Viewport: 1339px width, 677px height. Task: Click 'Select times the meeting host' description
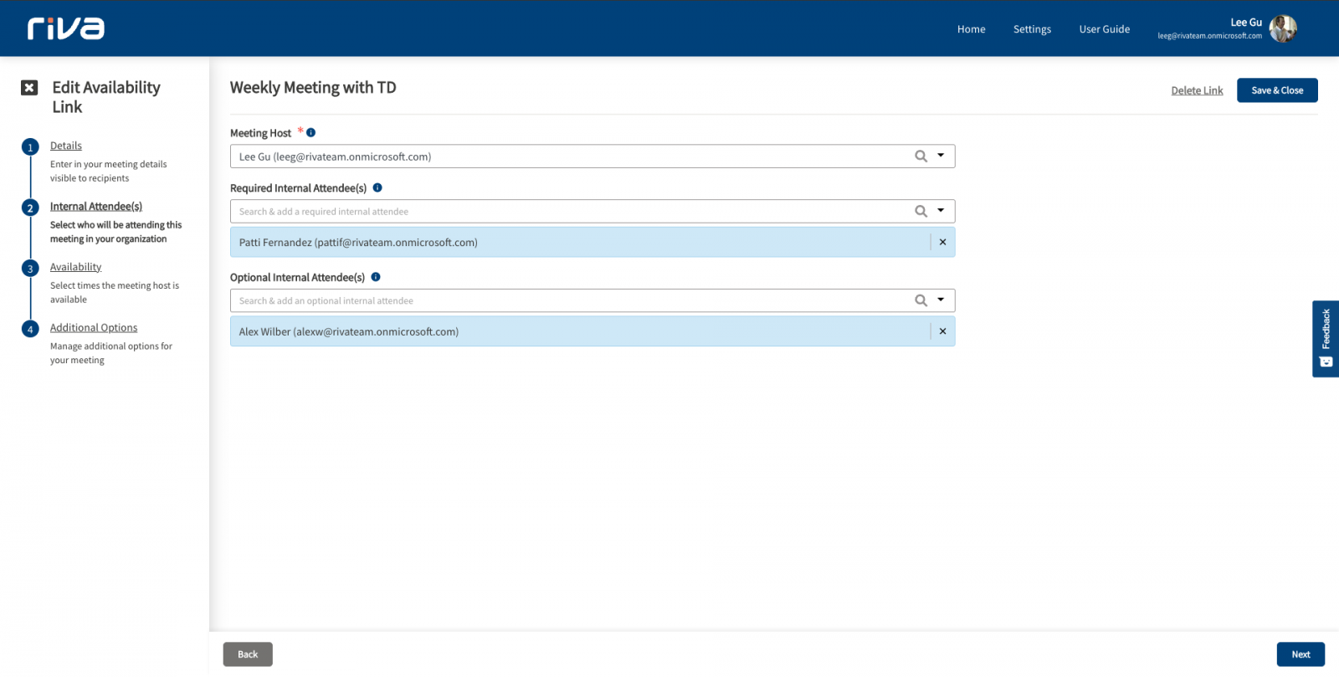115,292
